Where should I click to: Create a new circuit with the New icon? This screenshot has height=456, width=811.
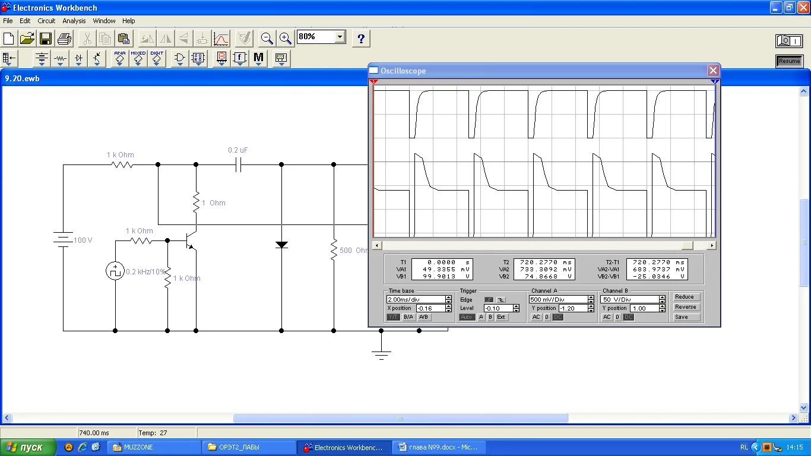click(x=9, y=39)
